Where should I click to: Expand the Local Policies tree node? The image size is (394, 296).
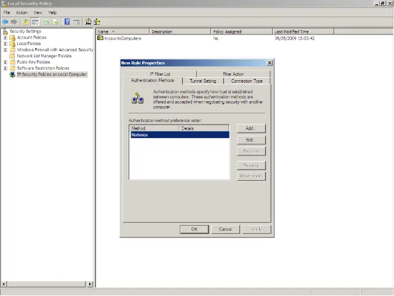pos(6,44)
